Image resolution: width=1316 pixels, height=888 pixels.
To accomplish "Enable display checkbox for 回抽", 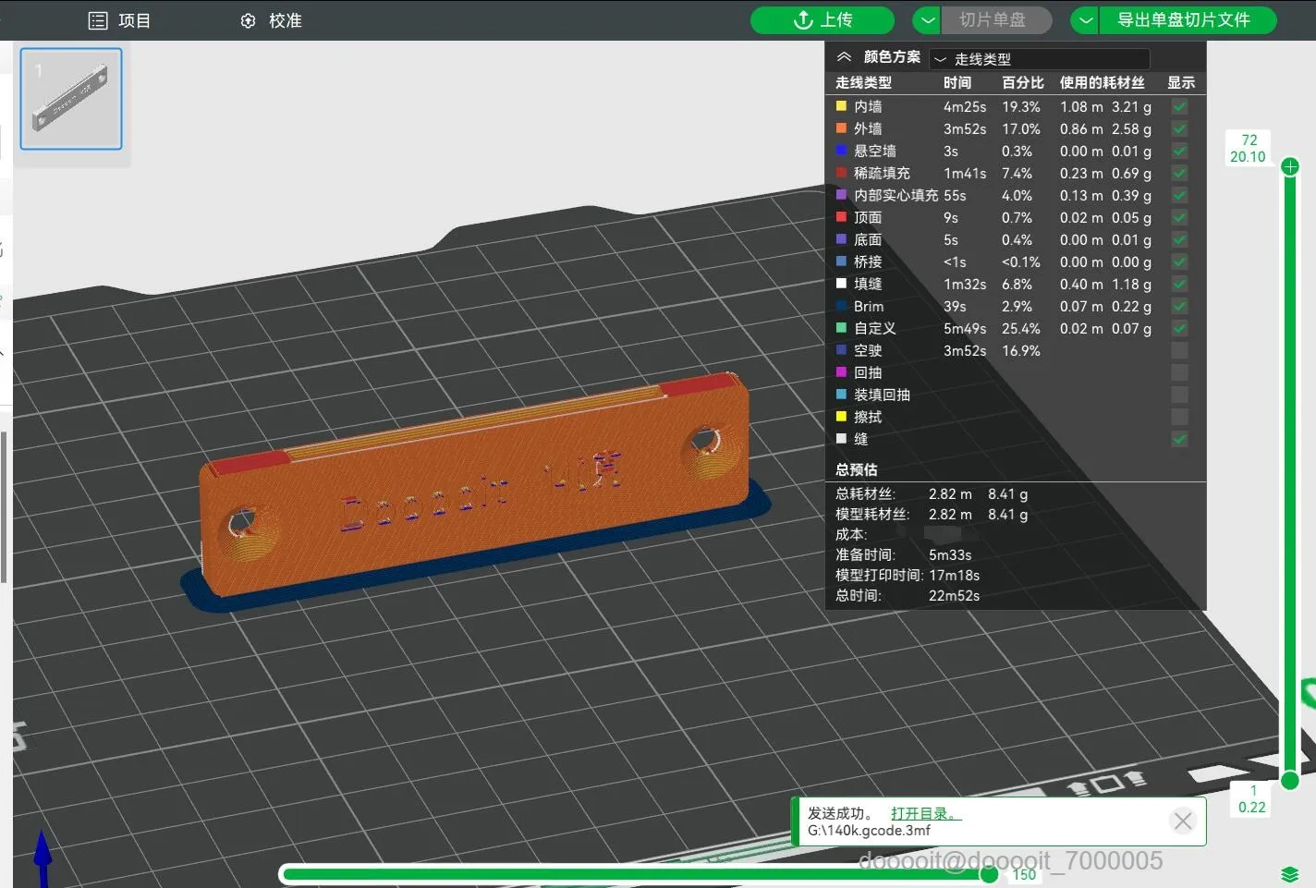I will coord(1179,373).
